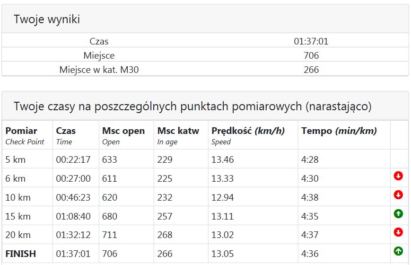Click the M30 category place value 266

[x=311, y=70]
